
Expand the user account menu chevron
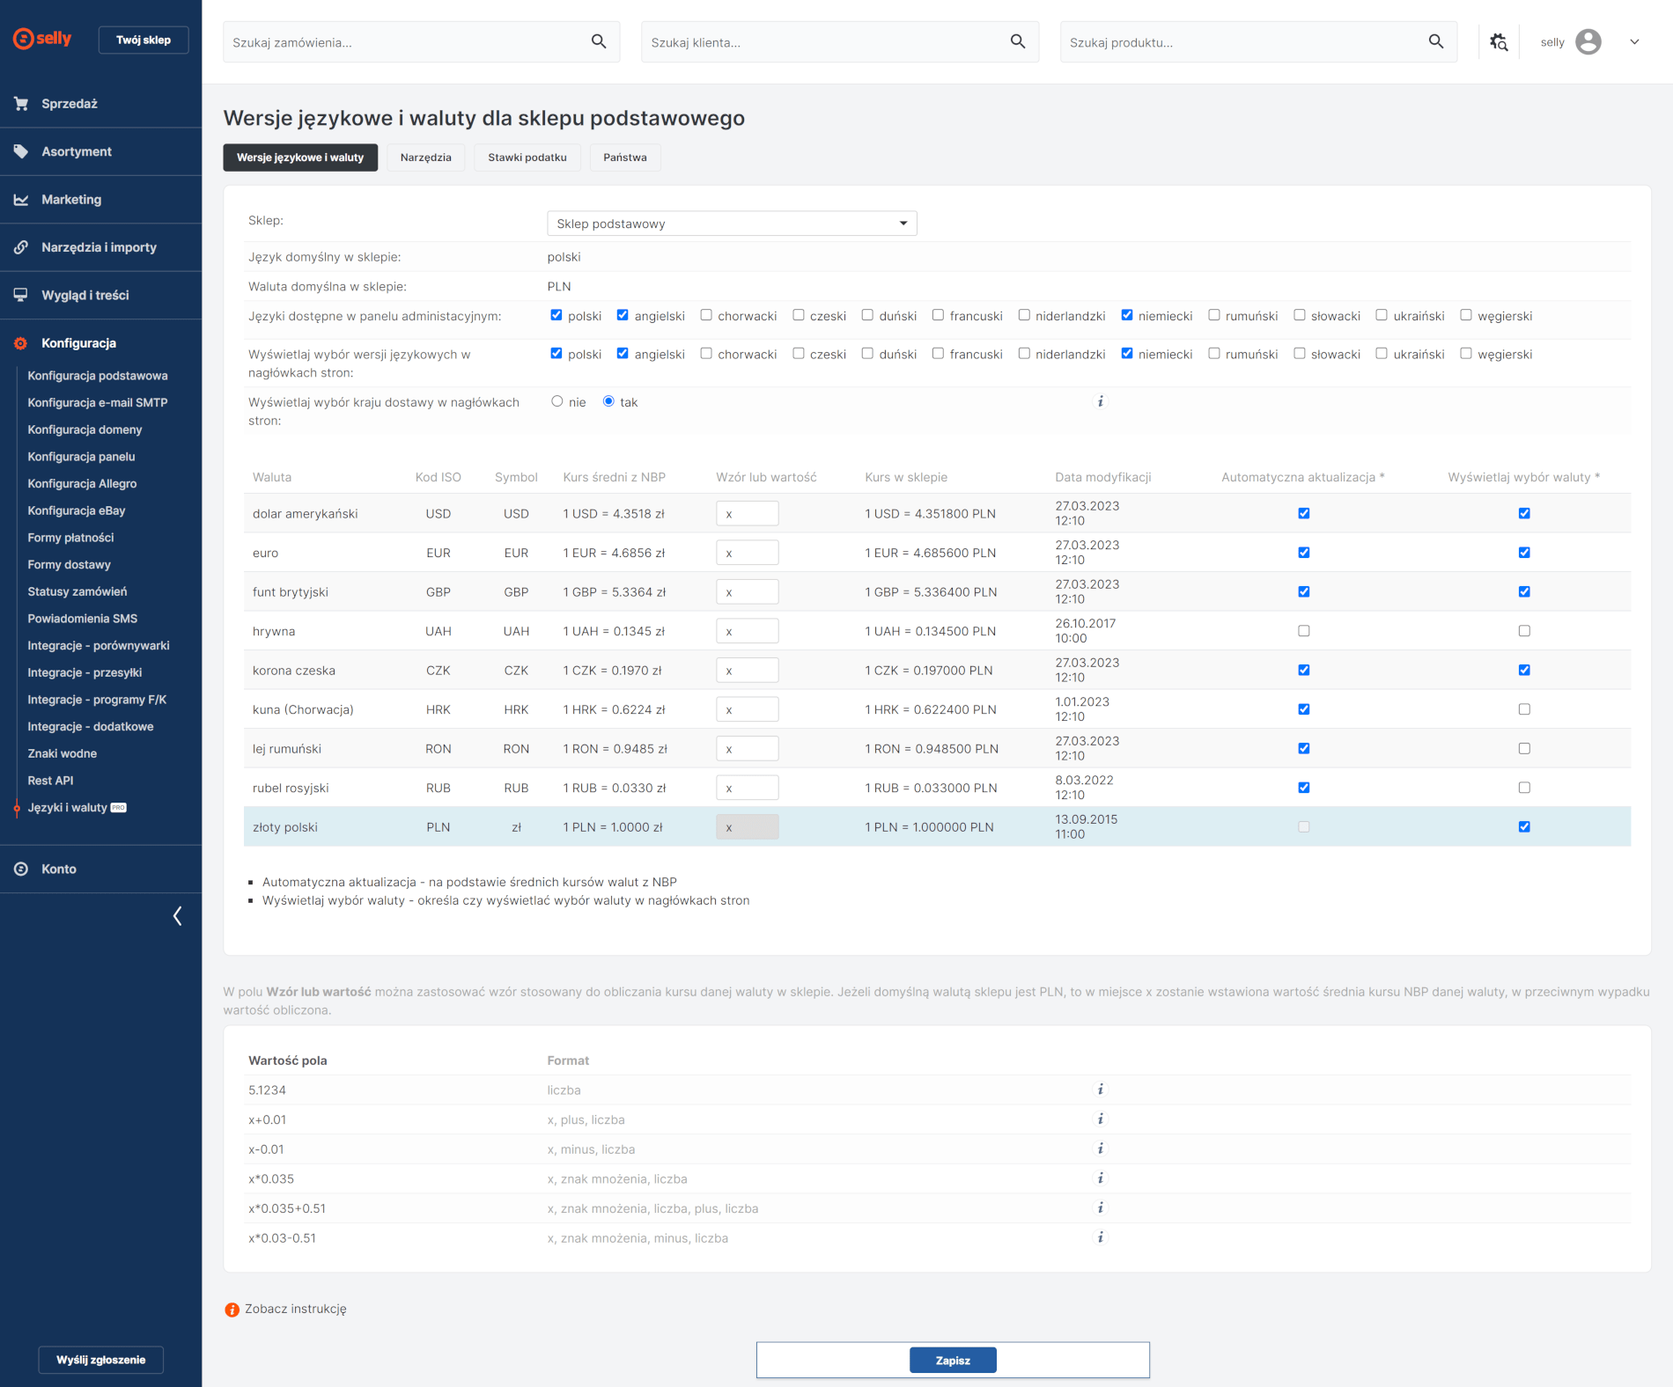tap(1634, 41)
